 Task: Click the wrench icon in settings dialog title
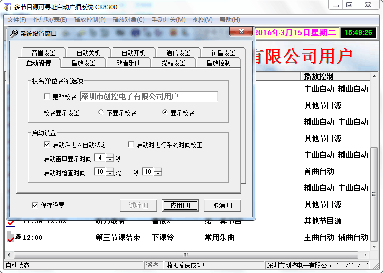click(14, 33)
